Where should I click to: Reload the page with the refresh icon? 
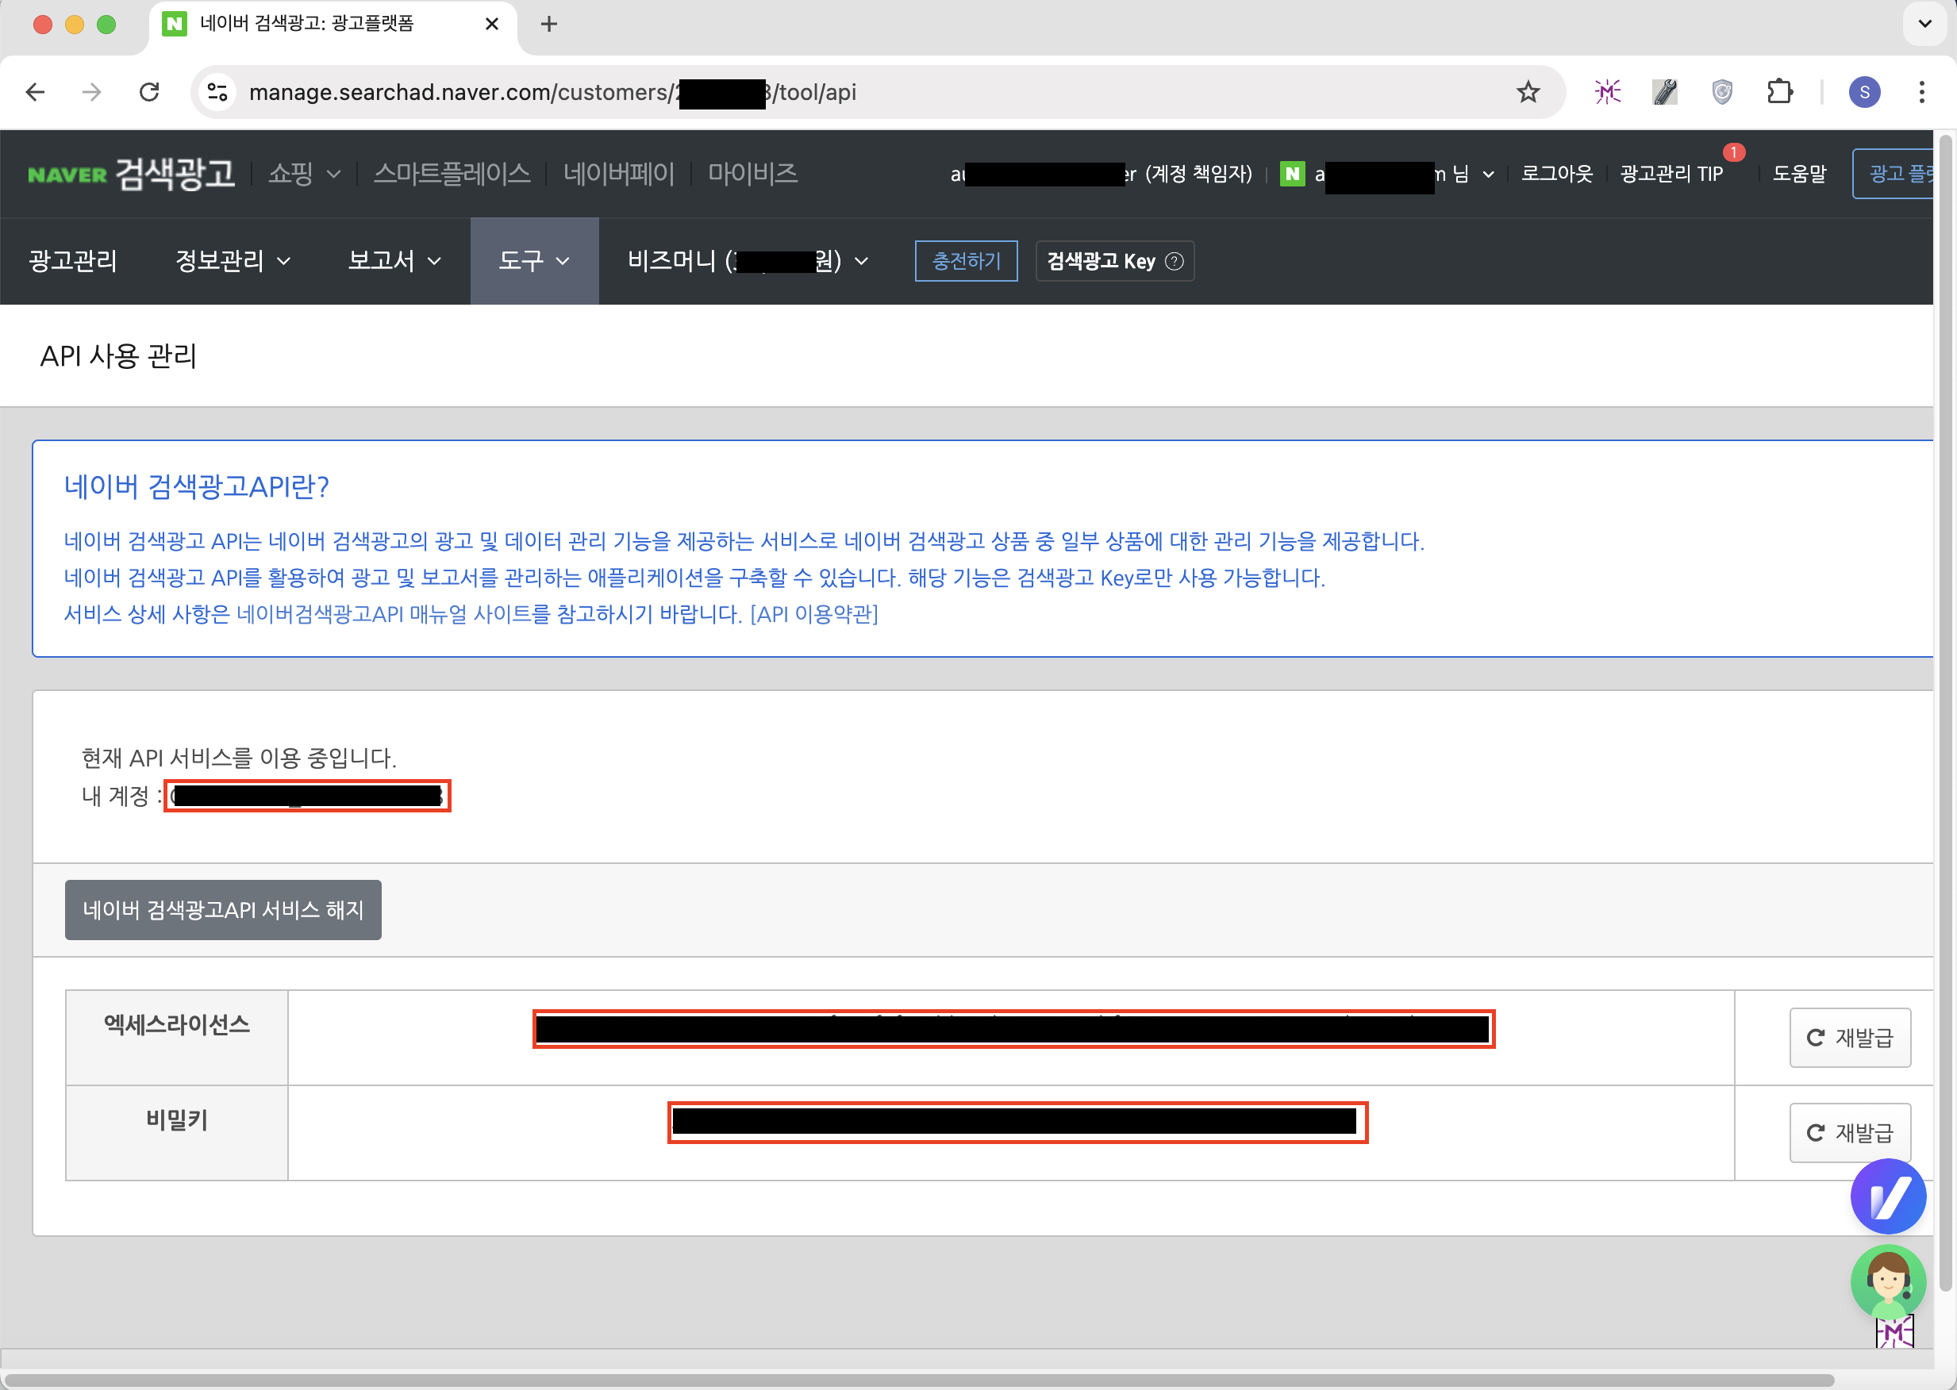[x=150, y=91]
